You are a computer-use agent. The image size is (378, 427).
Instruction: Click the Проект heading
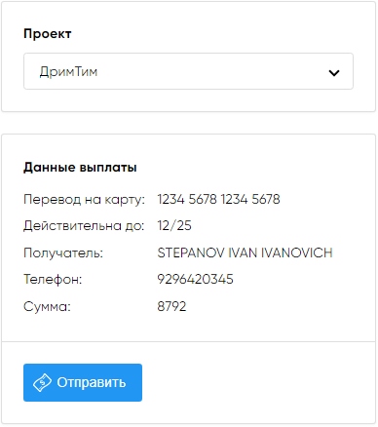[48, 33]
